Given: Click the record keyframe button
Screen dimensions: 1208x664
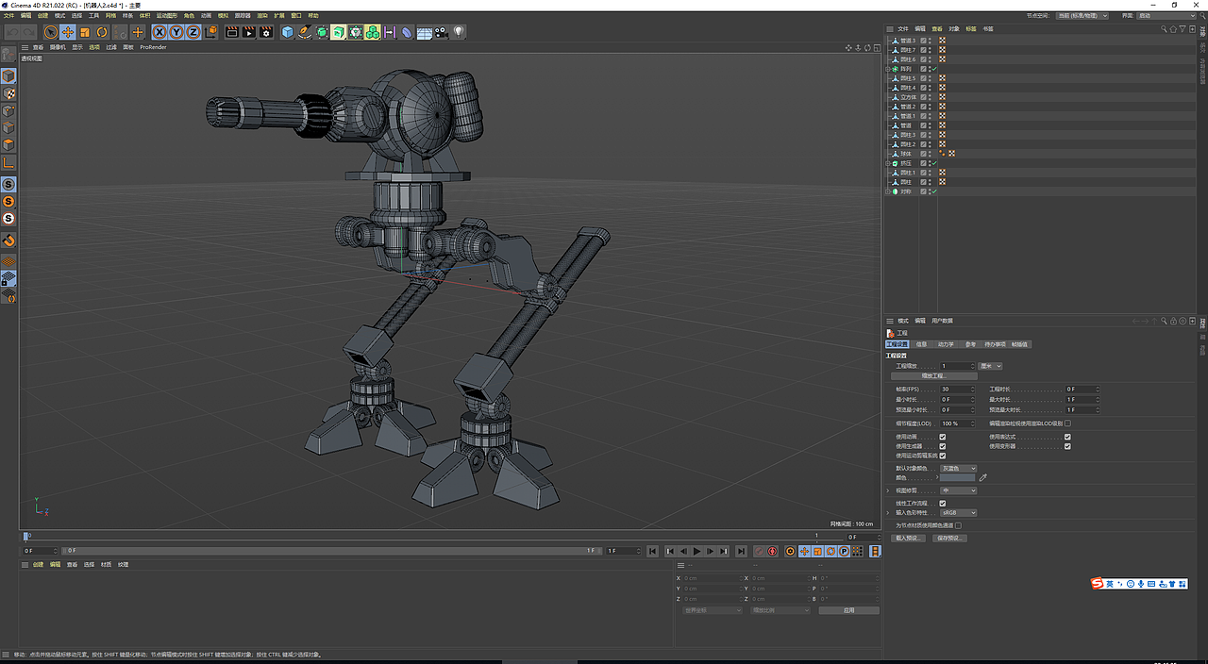Looking at the screenshot, I should (759, 551).
